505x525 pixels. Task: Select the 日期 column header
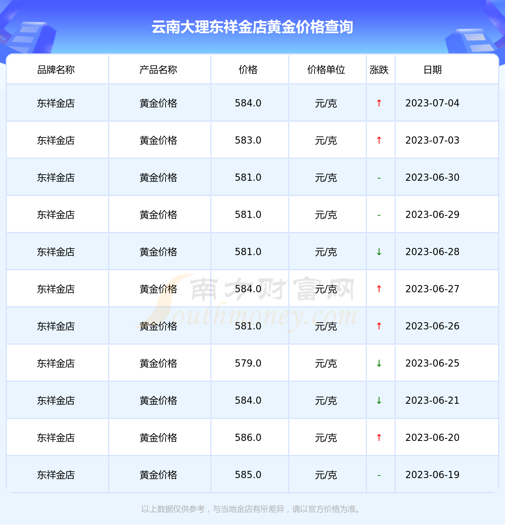click(x=432, y=70)
